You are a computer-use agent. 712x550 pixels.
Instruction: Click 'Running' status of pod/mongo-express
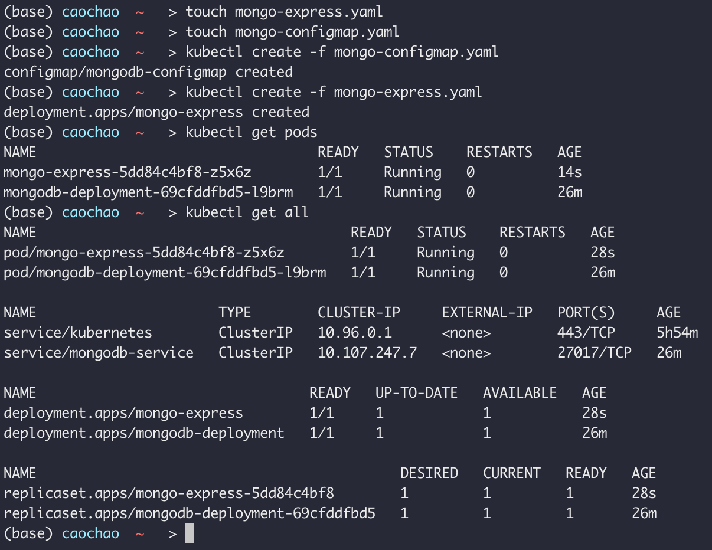[x=446, y=253]
